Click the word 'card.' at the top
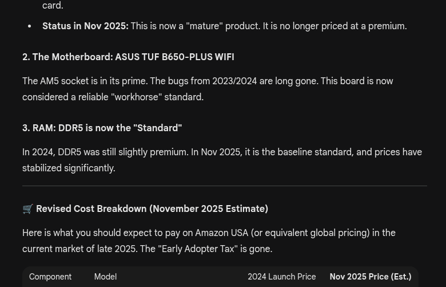 click(53, 6)
